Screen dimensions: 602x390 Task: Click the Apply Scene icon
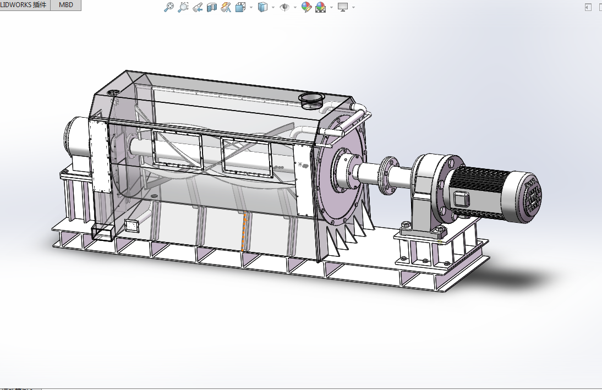coord(320,8)
